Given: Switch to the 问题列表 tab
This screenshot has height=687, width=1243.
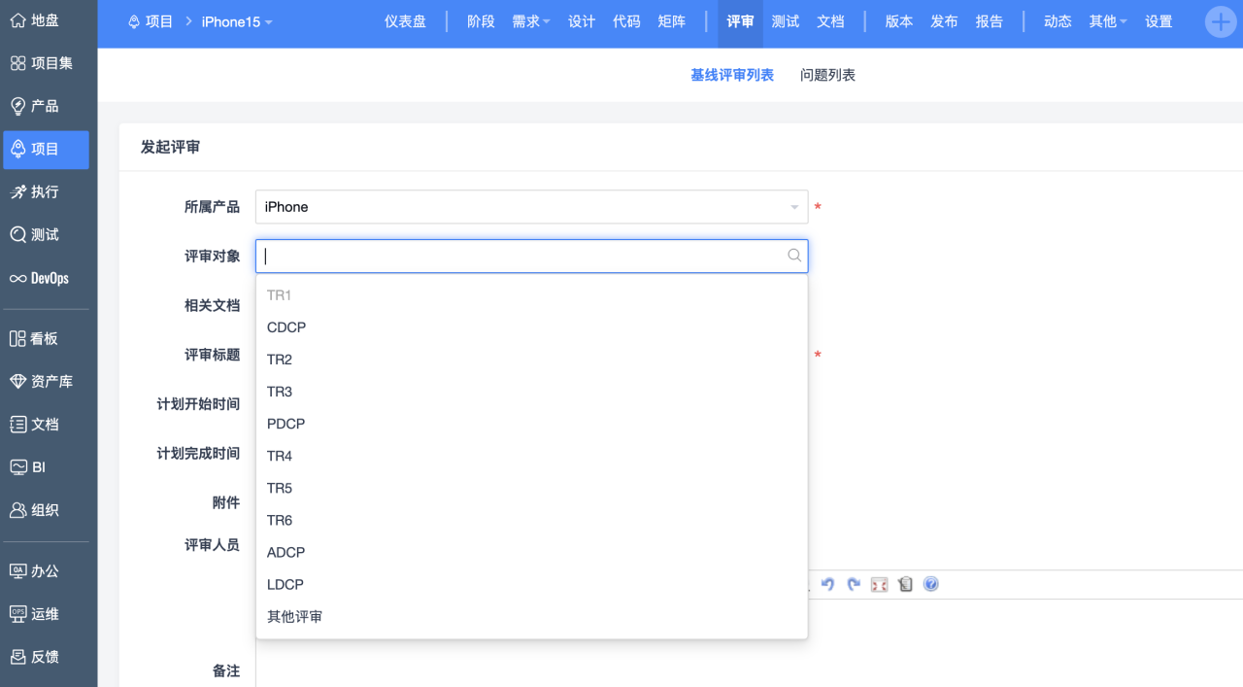Looking at the screenshot, I should [827, 75].
